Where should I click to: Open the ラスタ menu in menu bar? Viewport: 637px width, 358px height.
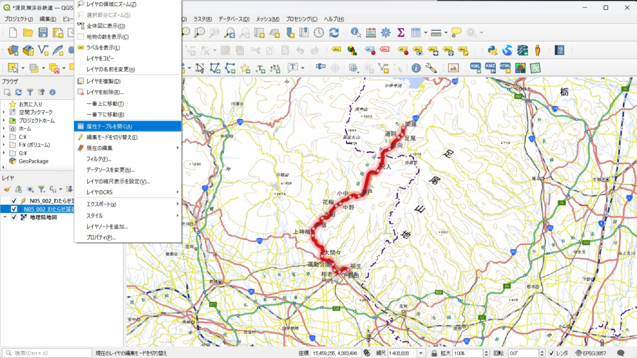point(203,19)
